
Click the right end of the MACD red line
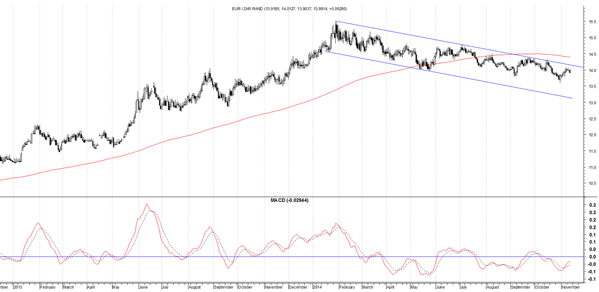[570, 262]
